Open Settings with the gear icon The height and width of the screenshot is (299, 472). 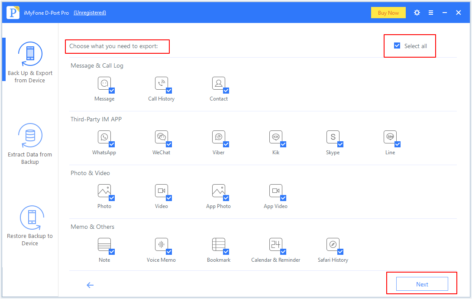point(417,13)
